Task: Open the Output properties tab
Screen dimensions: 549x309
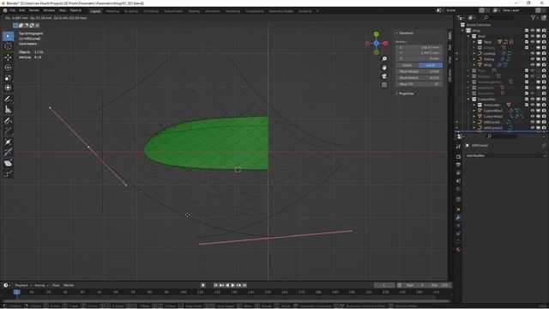Action: (x=458, y=165)
